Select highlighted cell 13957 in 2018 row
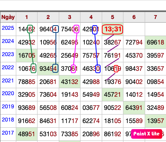166x142 pixels. (x=156, y=121)
